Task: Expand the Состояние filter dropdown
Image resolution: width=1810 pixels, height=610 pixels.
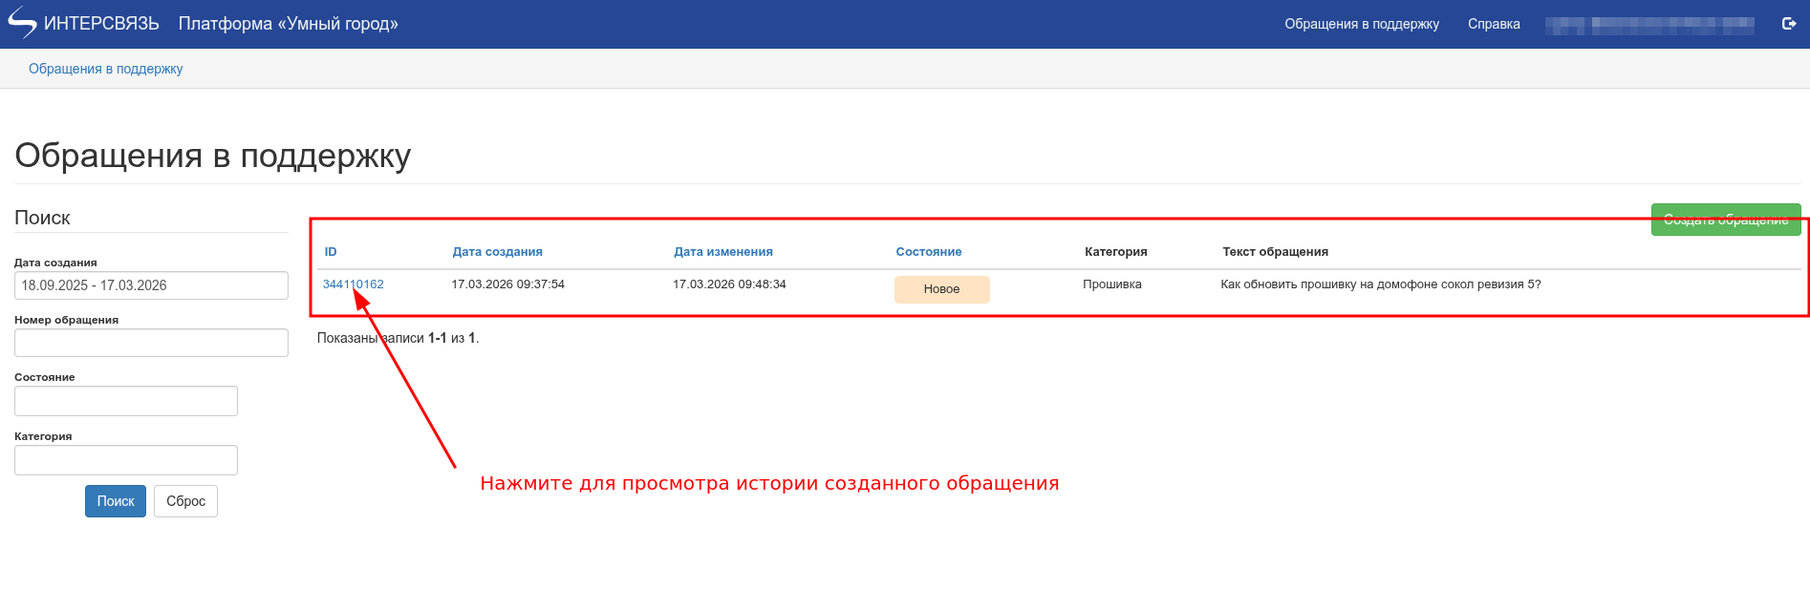Action: pos(126,401)
